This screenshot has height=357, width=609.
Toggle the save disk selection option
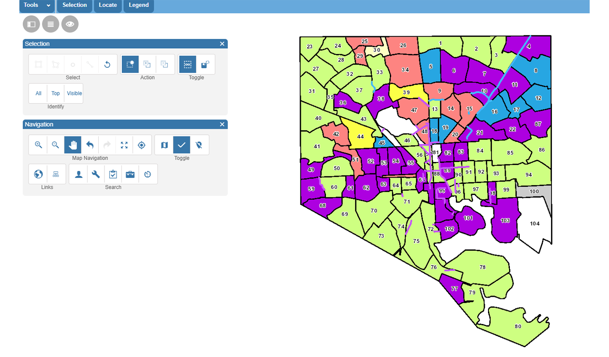pyautogui.click(x=205, y=65)
